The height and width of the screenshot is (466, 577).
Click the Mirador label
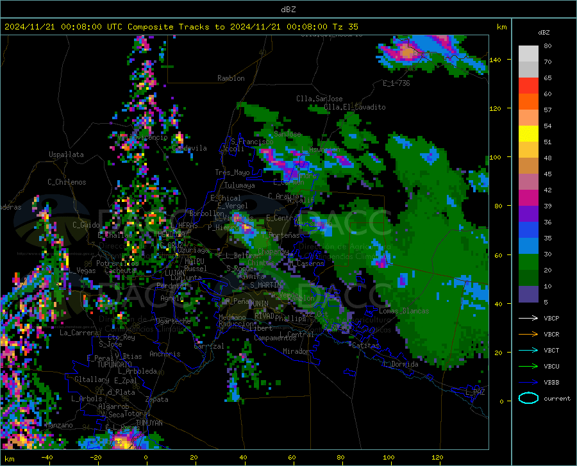pos(296,352)
